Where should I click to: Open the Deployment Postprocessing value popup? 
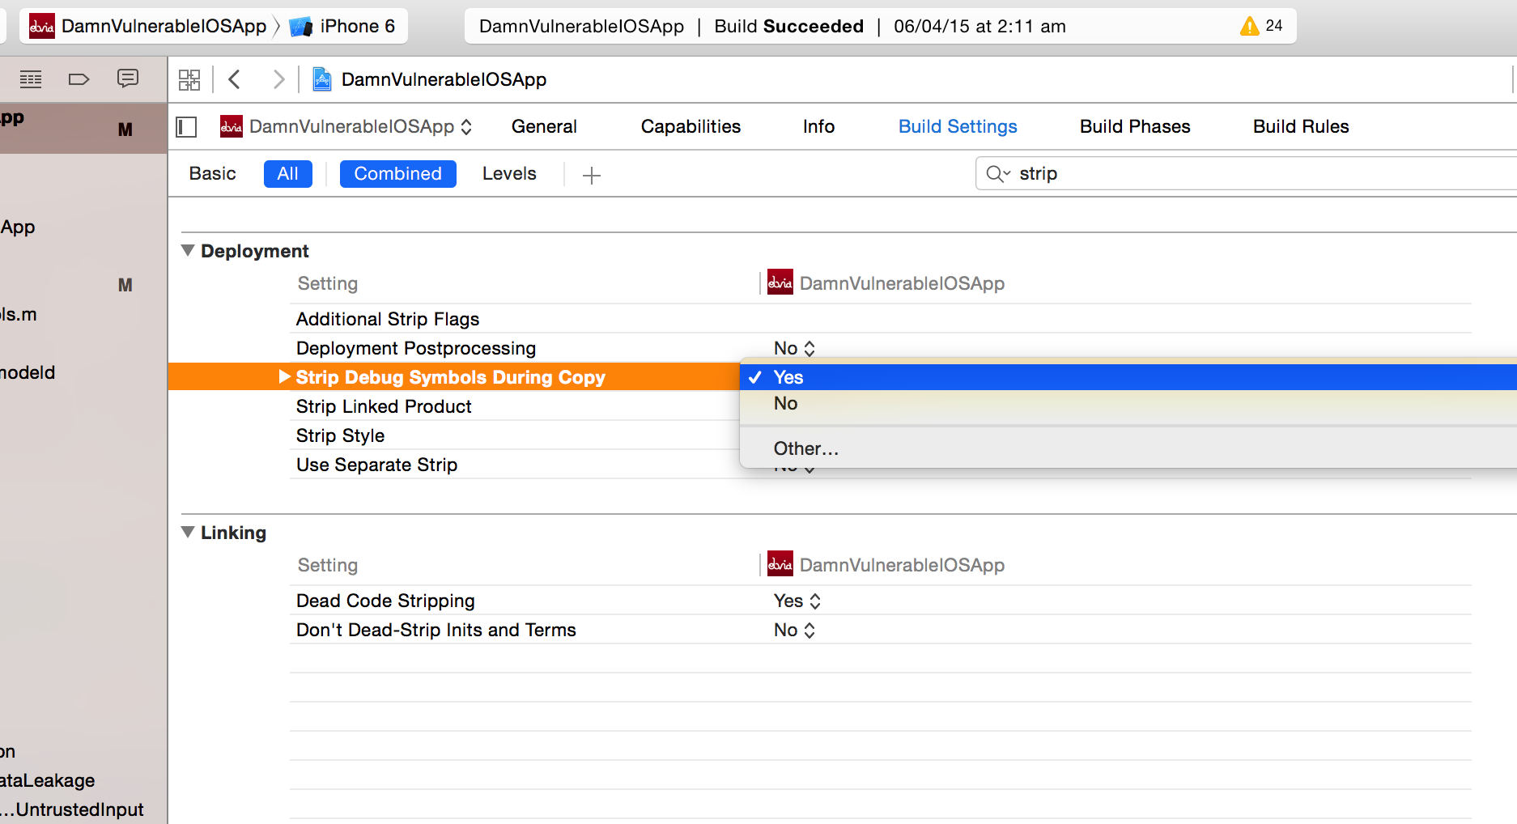(x=794, y=348)
